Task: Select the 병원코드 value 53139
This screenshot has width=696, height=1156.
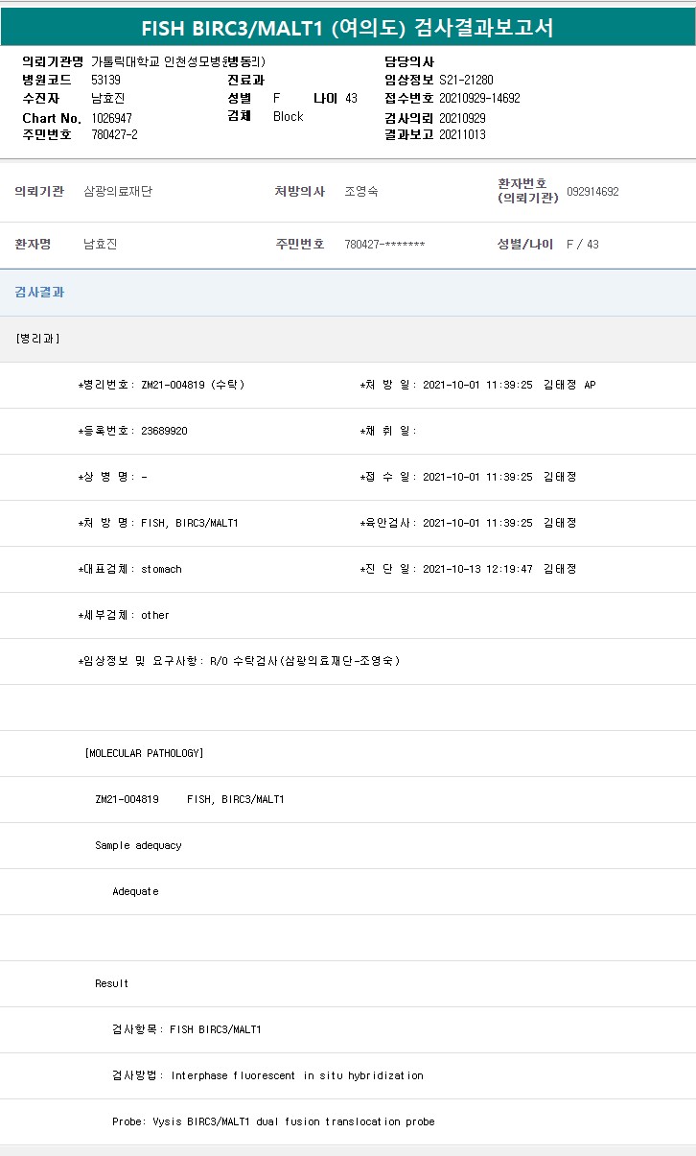Action: tap(105, 80)
